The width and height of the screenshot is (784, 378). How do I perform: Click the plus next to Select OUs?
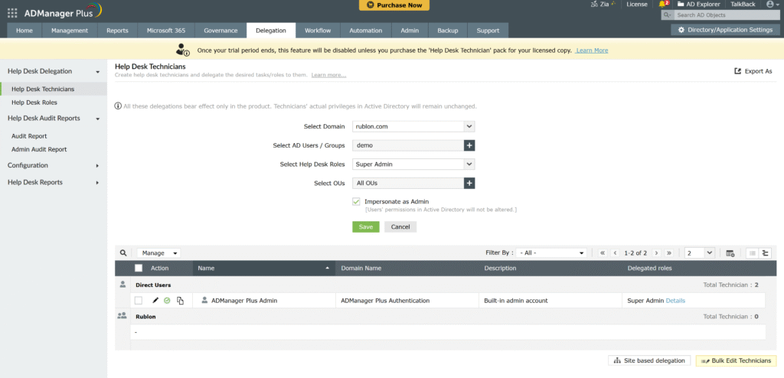click(x=469, y=184)
